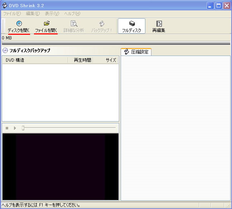Select the 圧縮設定 tab
The image size is (232, 209).
click(x=136, y=52)
